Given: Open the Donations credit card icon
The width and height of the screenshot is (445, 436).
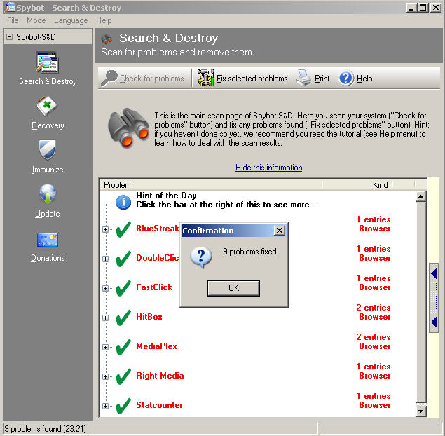Looking at the screenshot, I should point(48,240).
